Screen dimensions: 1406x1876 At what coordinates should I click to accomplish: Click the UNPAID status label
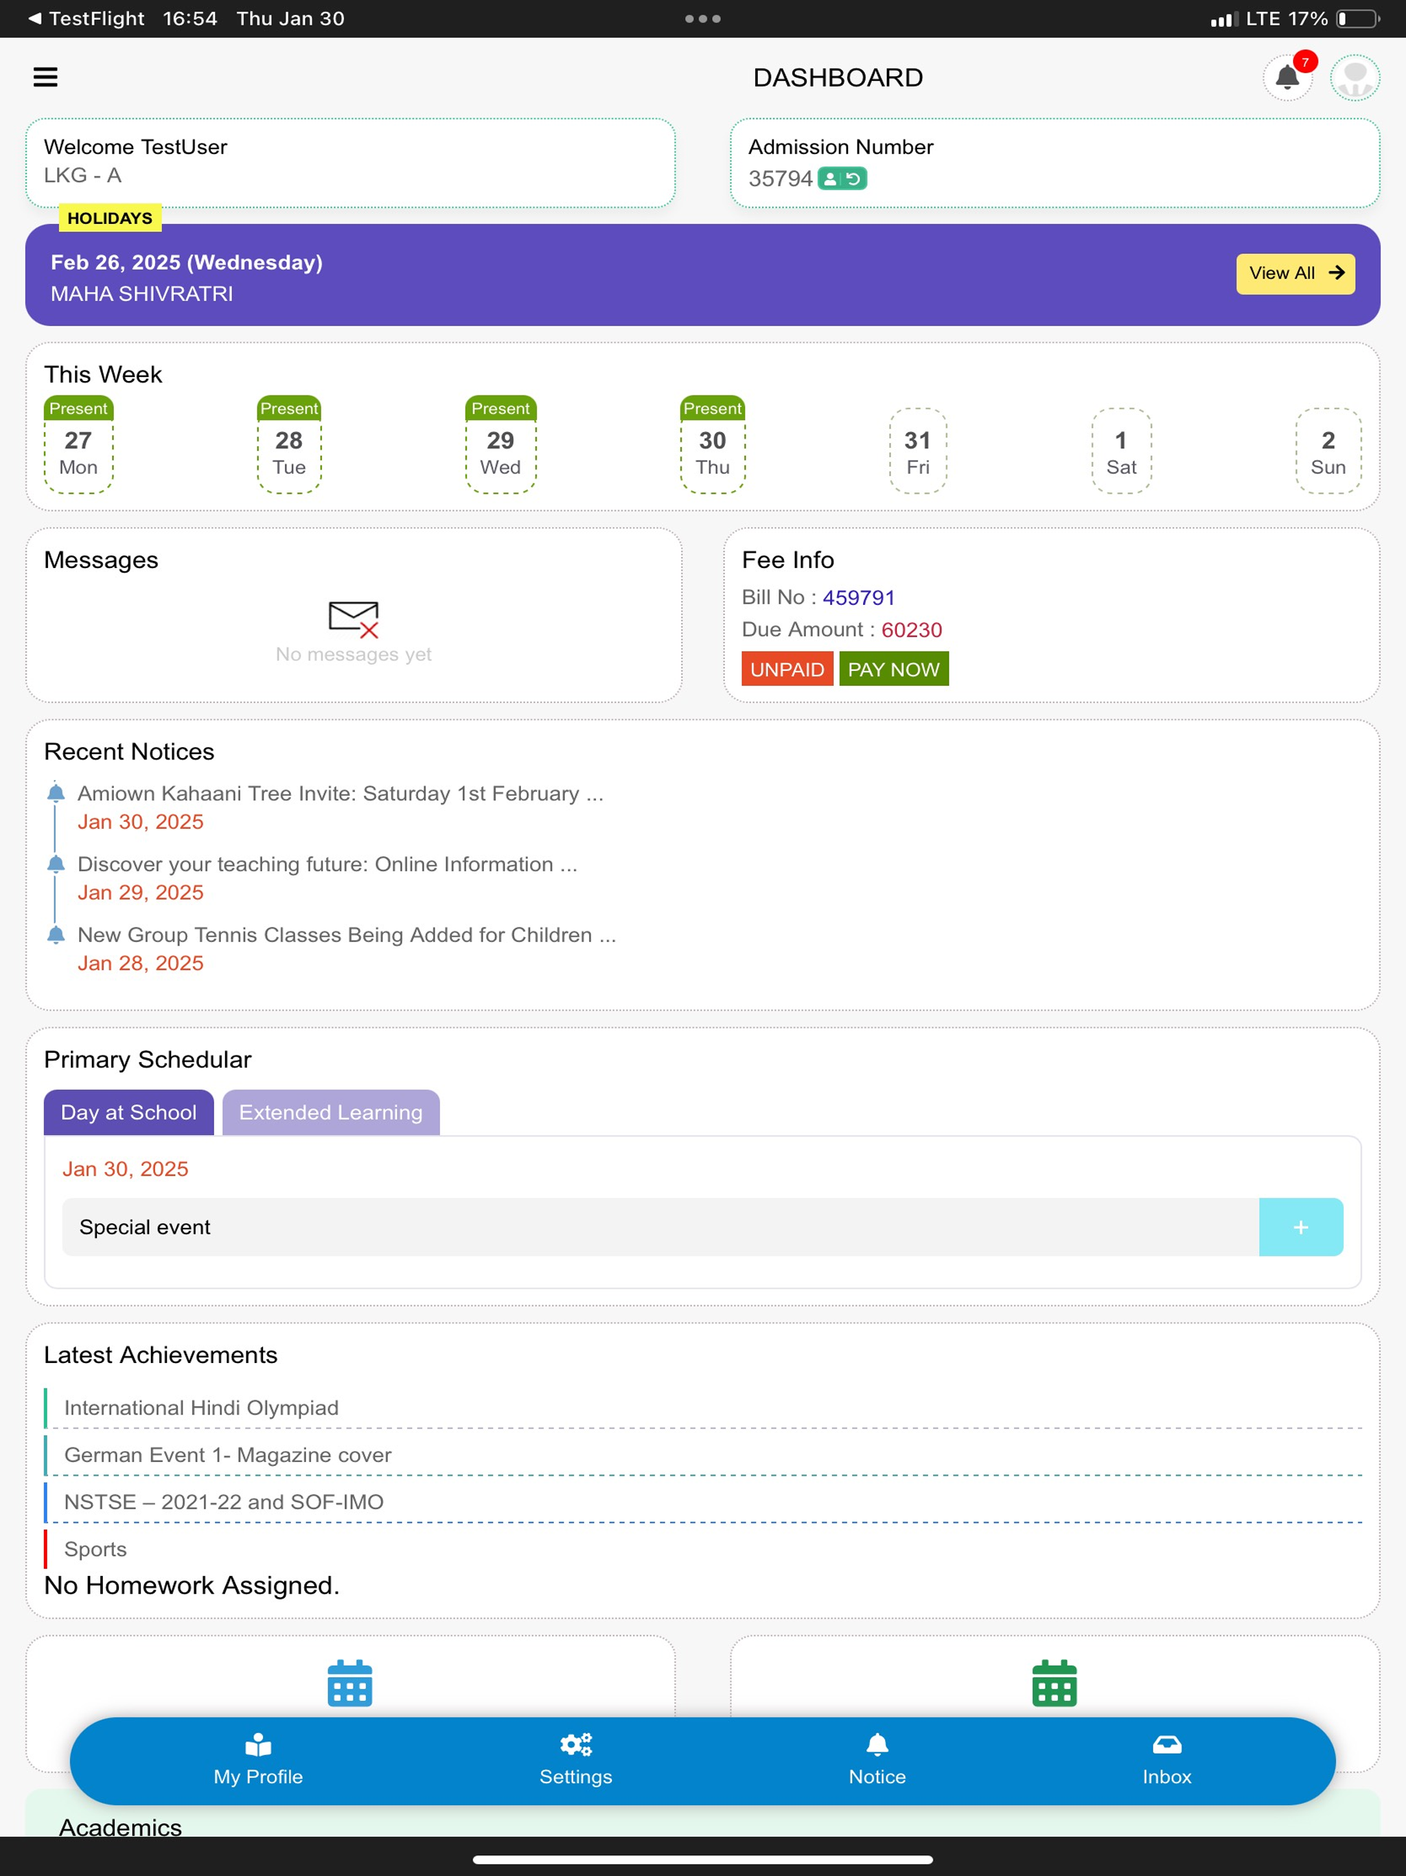coord(787,669)
